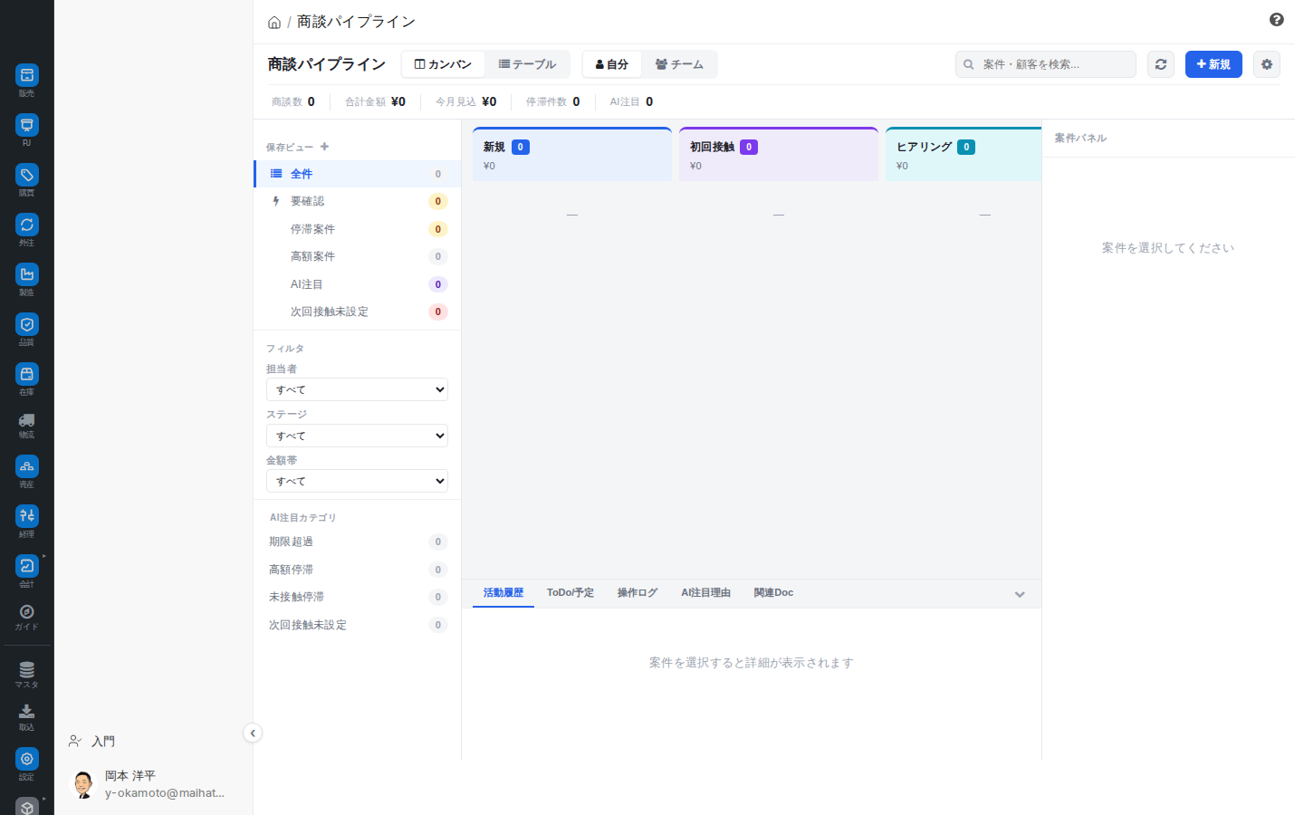Click the cube icon at sidebar bottom
1304x815 pixels.
[x=27, y=807]
